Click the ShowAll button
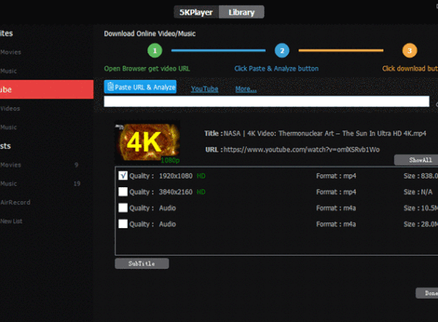The width and height of the screenshot is (438, 322). tap(416, 160)
